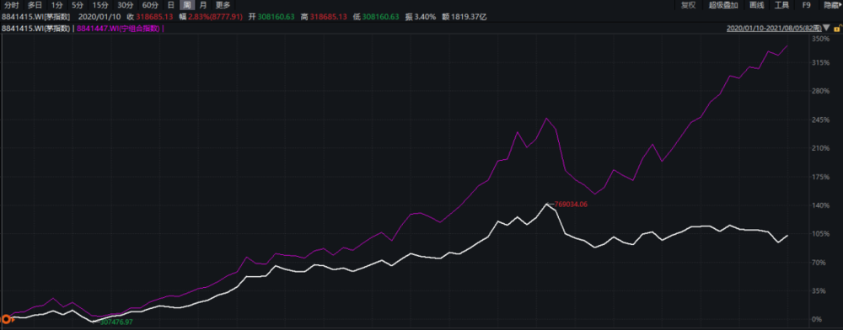Click the purple 8841447.WI 宁组合指数 legend label
Image resolution: width=843 pixels, height=330 pixels.
(118, 28)
